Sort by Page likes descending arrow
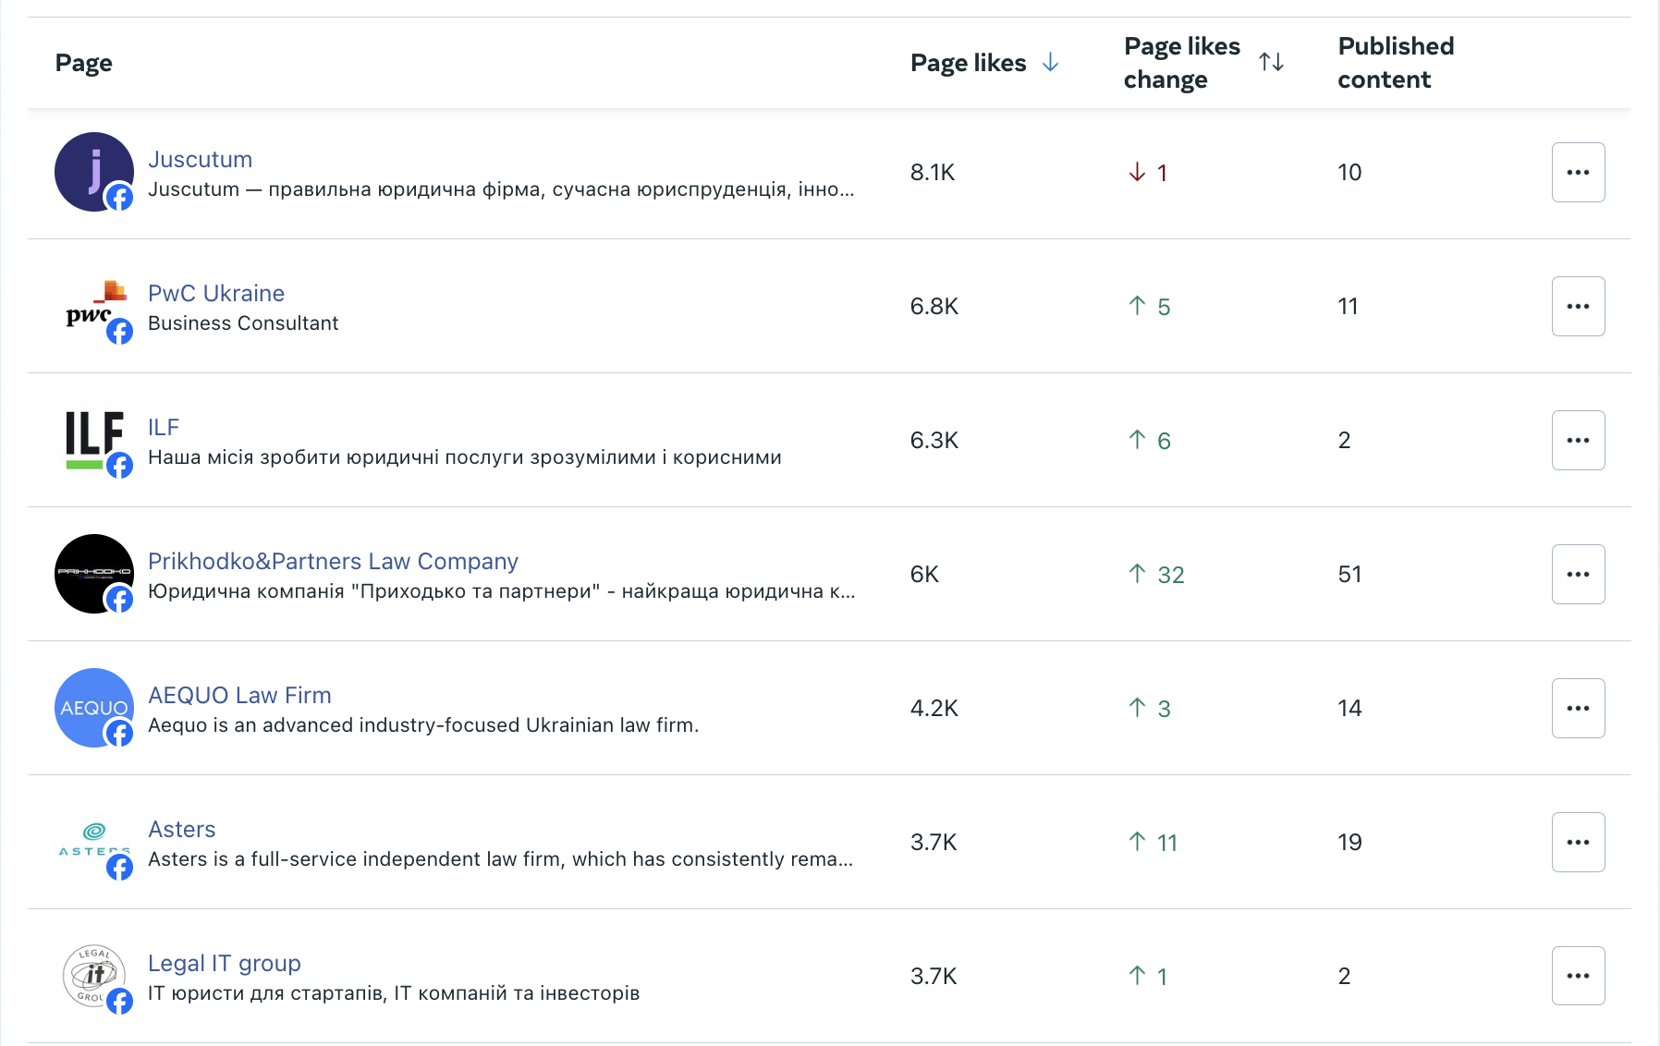 pos(1050,63)
